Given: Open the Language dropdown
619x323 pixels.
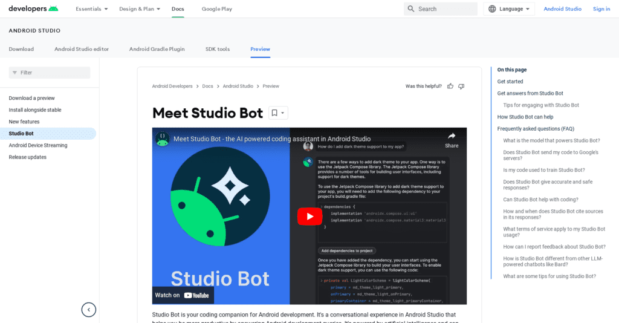Looking at the screenshot, I should 509,8.
